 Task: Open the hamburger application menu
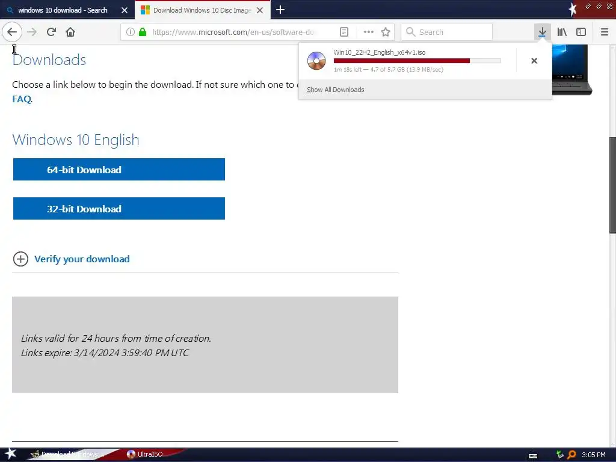[604, 32]
